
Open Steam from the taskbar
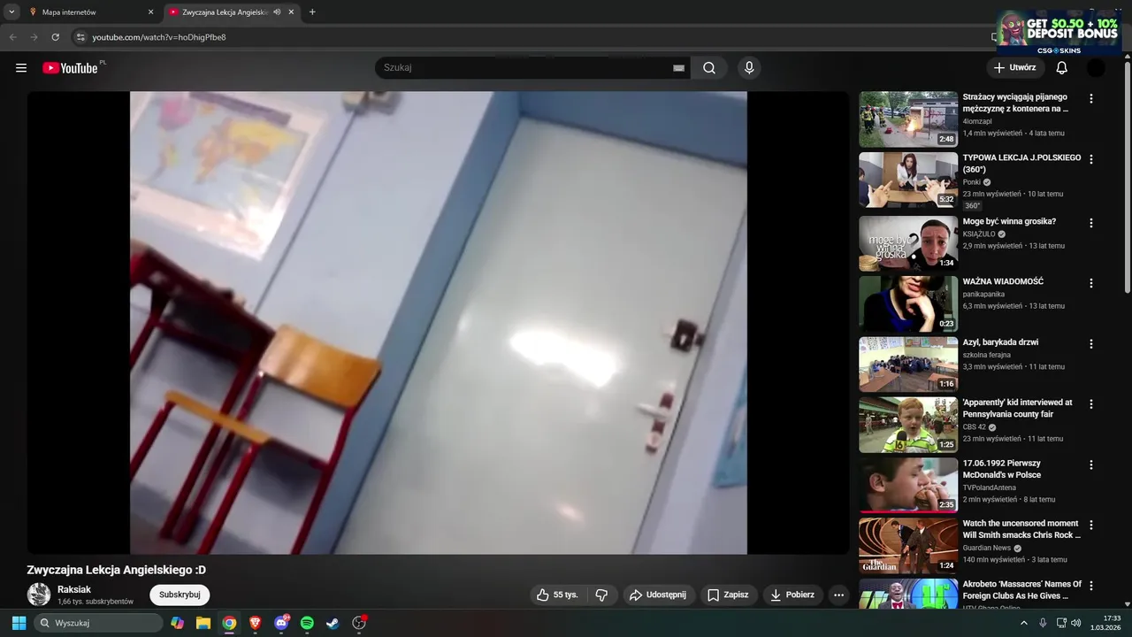click(x=333, y=623)
